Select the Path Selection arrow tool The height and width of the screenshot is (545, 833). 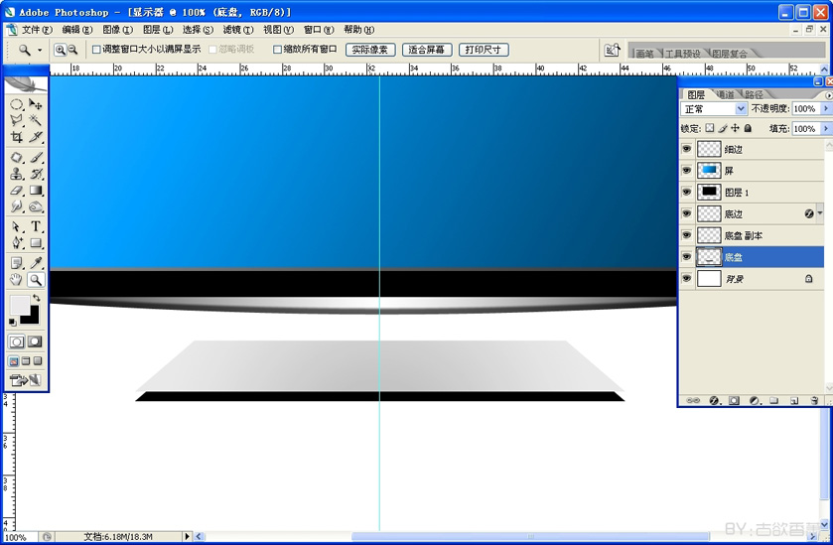point(17,226)
